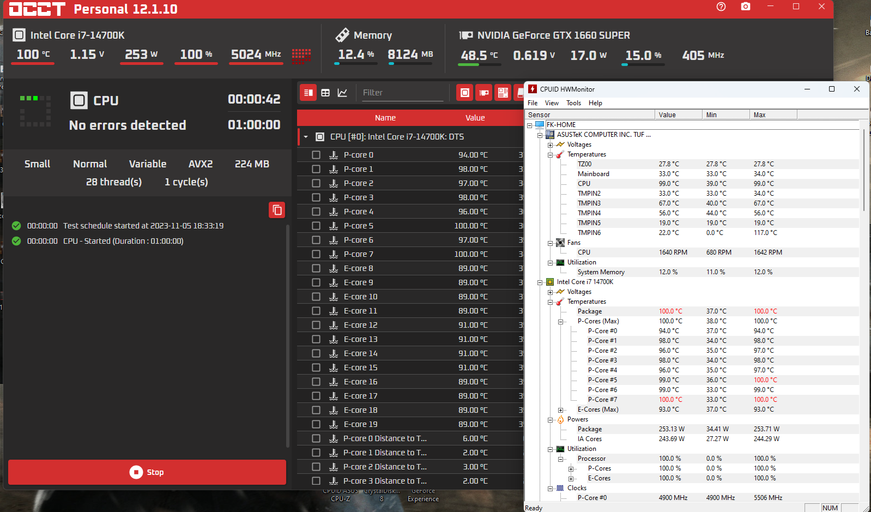Viewport: 871px width, 512px height.
Task: Toggle the GPU sensors filter button
Action: click(483, 93)
